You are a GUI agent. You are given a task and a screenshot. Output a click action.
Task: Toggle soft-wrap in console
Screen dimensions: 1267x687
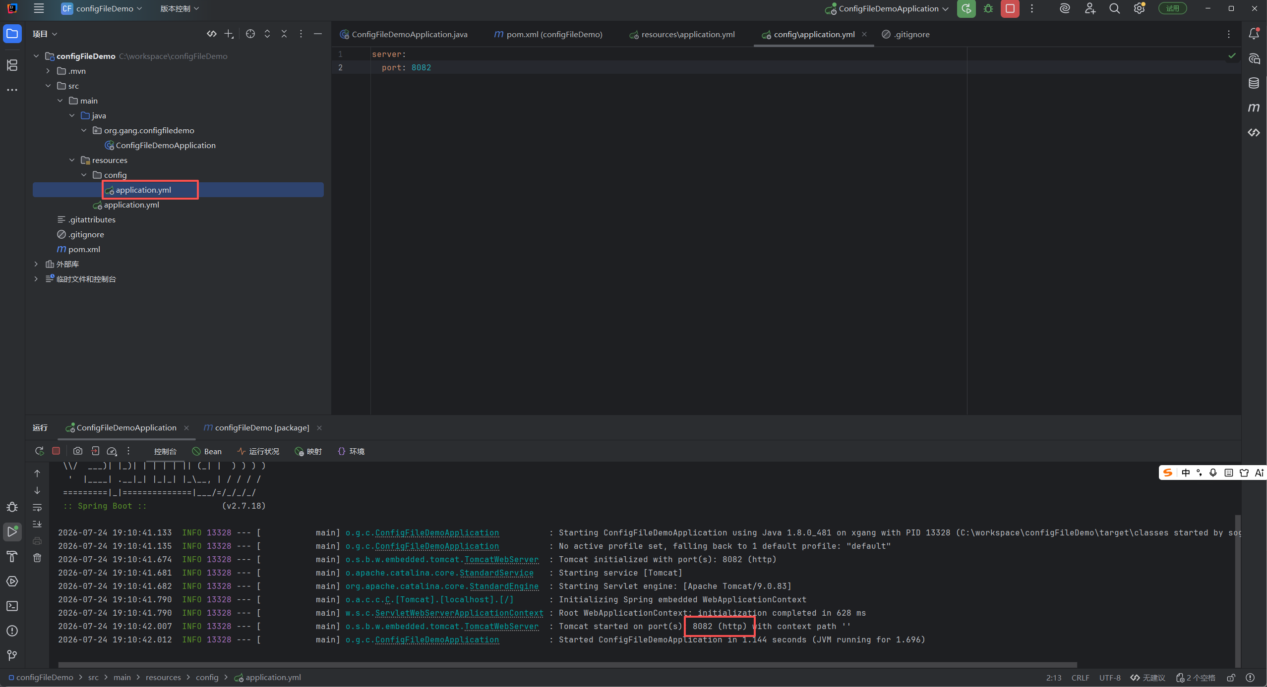point(37,507)
